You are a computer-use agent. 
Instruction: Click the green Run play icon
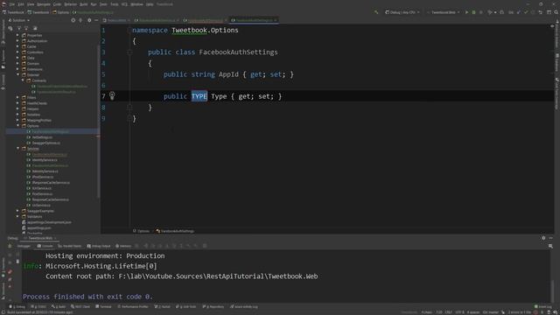point(466,12)
